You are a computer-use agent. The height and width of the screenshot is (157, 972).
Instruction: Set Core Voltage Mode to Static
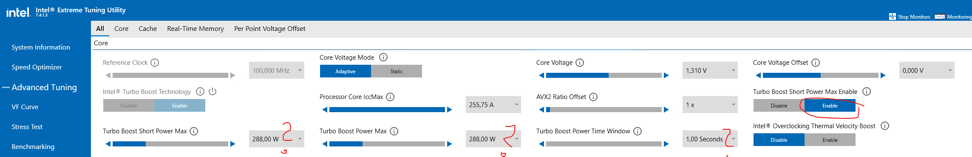click(397, 71)
